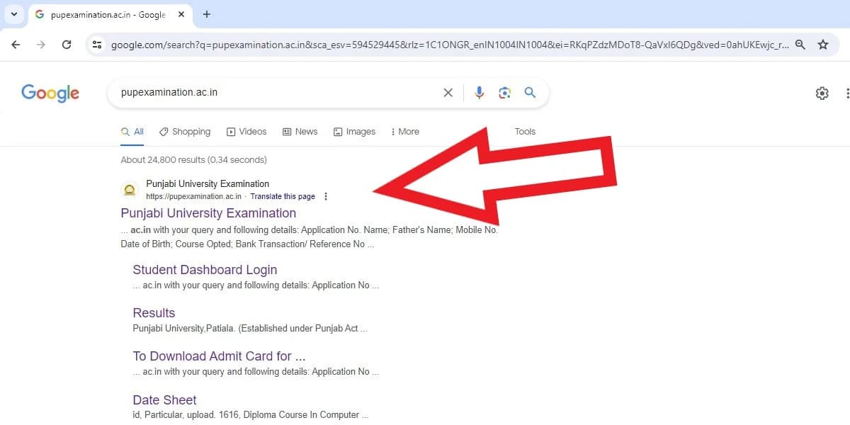Open the Date Sheet sitelink

(x=164, y=400)
